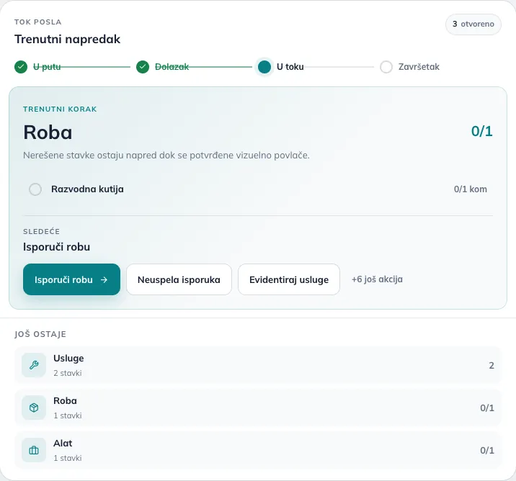
Task: Click the toolbox icon in Alat row
Action: (34, 450)
